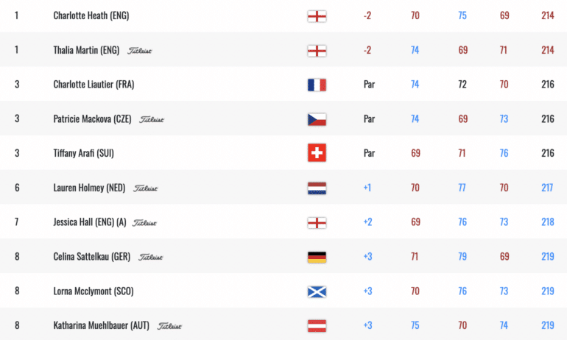Click the Austria flag beside Katharina Muehlbauer
Screen dimensions: 567x340
coord(317,326)
